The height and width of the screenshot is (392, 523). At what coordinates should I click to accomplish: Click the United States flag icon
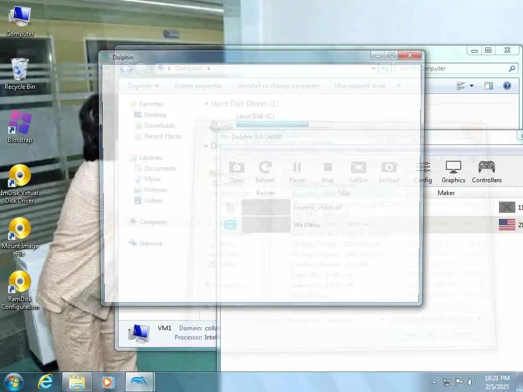(x=507, y=225)
